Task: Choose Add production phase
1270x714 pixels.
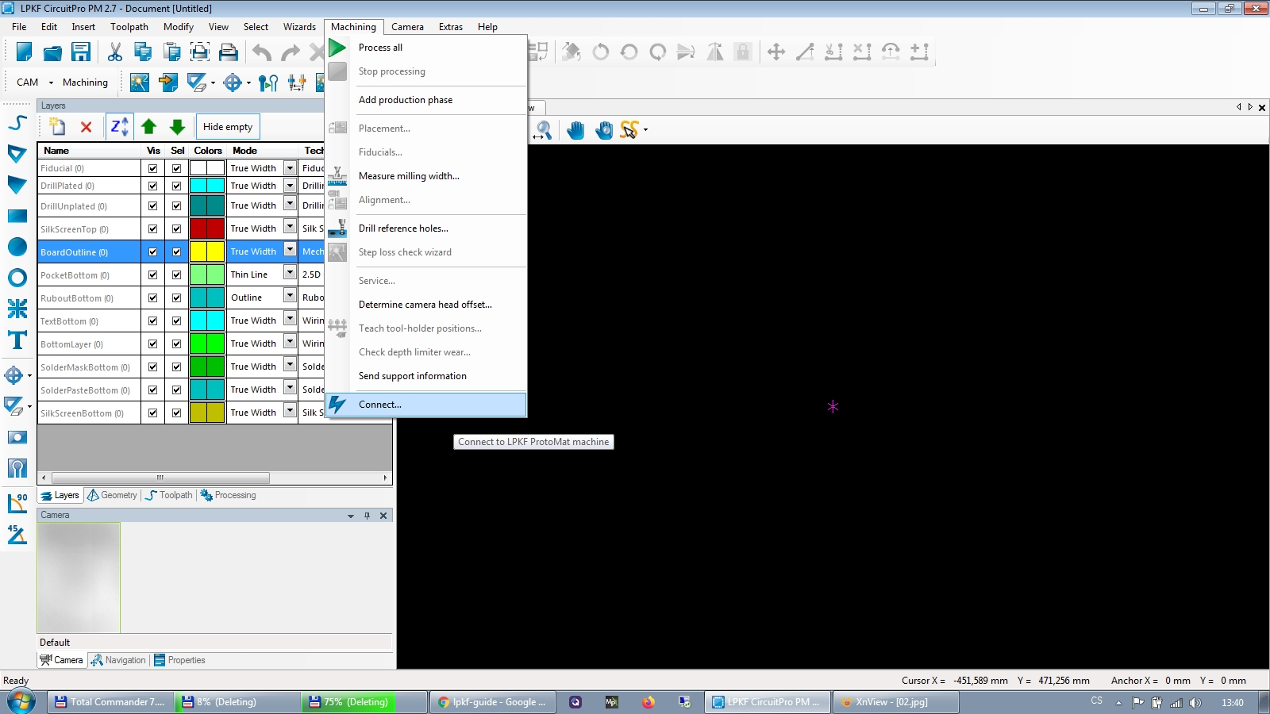Action: coord(425,100)
